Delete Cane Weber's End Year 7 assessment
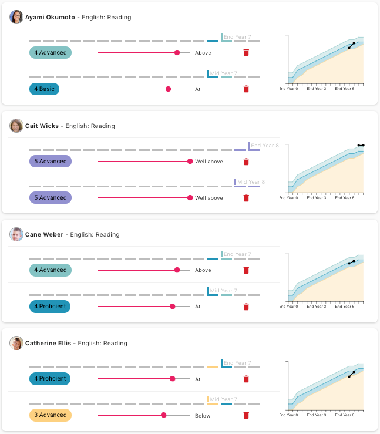Image resolution: width=380 pixels, height=434 pixels. [246, 270]
